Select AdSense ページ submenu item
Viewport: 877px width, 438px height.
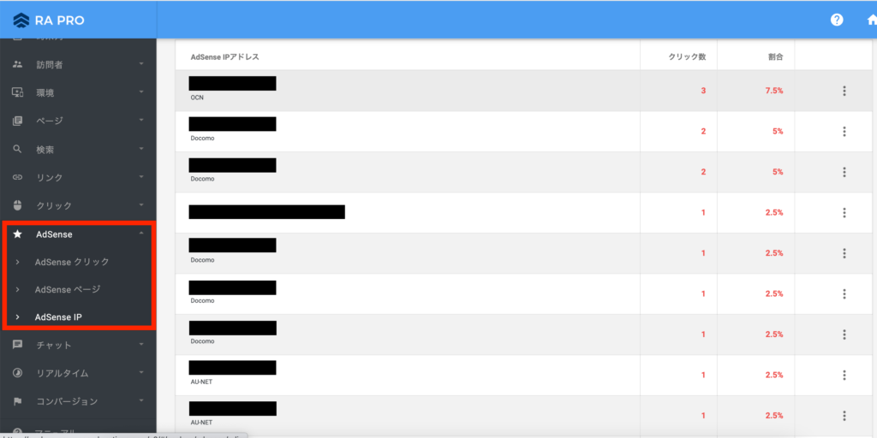(x=68, y=289)
